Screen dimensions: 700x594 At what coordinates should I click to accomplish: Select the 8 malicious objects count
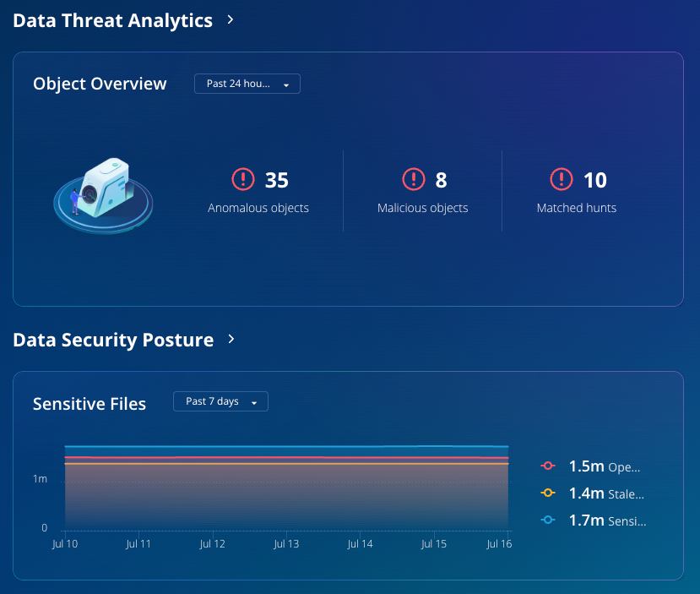[x=441, y=180]
